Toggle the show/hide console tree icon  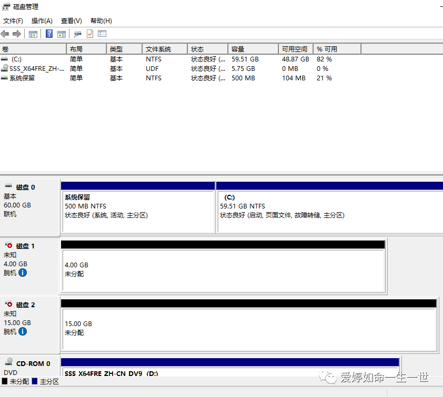[x=33, y=34]
